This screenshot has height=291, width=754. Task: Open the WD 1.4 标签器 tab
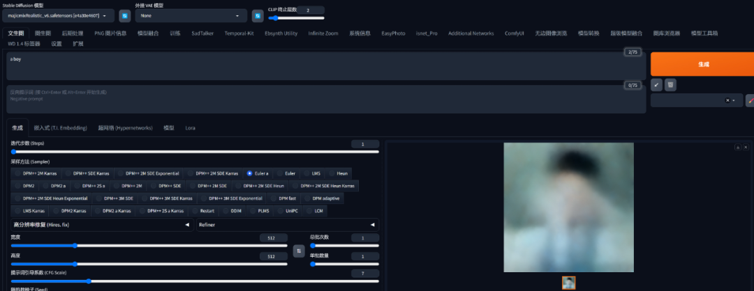click(x=24, y=44)
